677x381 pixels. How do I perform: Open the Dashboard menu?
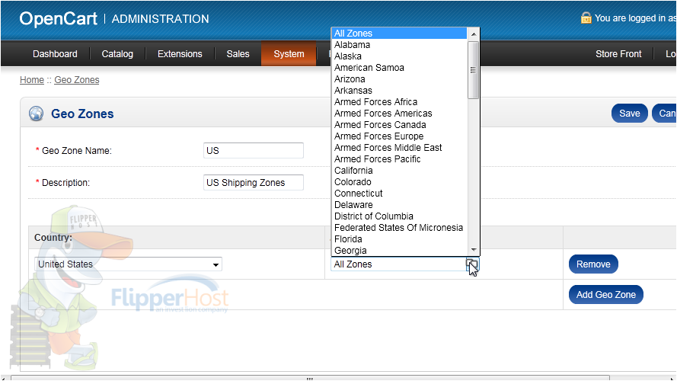coord(55,54)
